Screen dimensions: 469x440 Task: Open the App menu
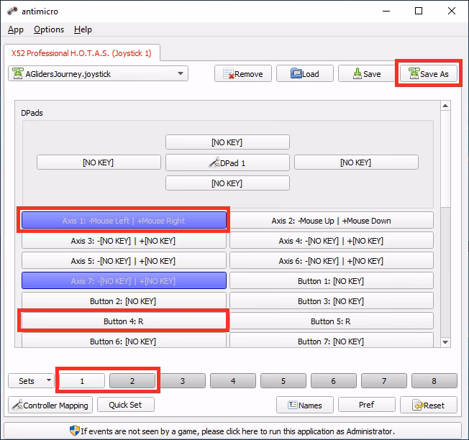tap(16, 29)
